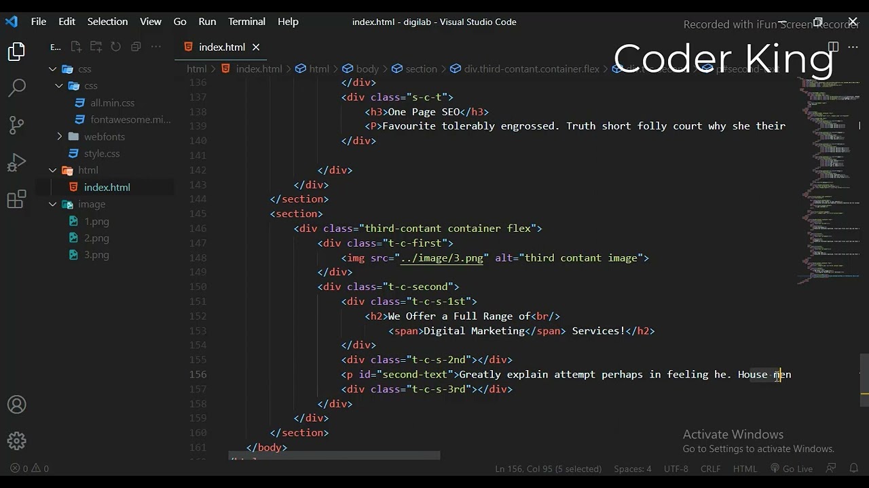Select index.html in explorer tree
Screen dimensions: 869x488
click(x=107, y=187)
